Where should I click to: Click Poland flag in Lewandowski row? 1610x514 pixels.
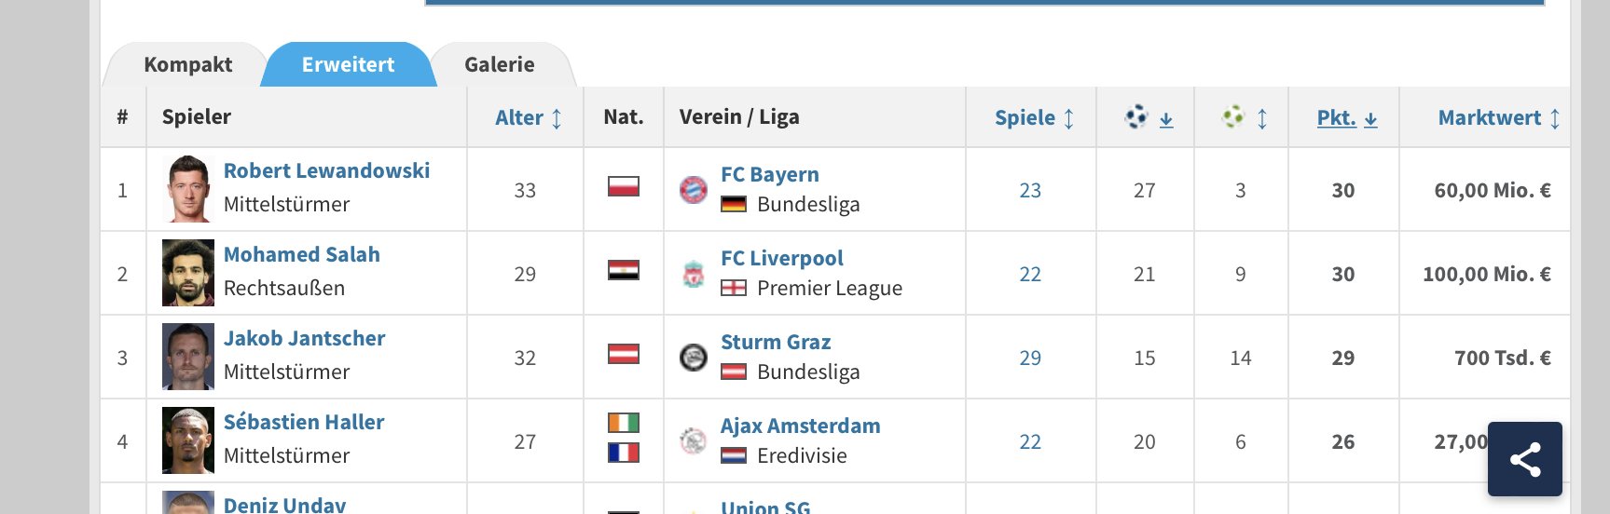point(624,186)
